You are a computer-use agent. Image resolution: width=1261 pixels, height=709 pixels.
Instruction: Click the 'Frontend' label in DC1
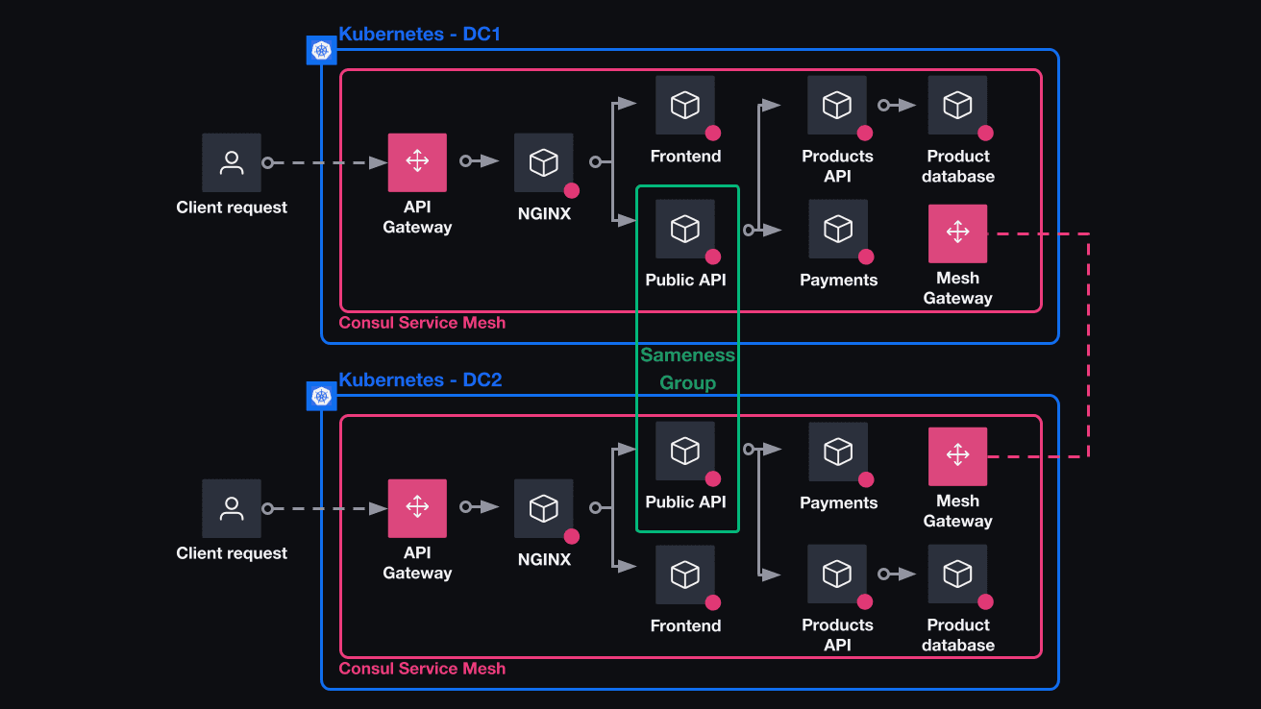tap(685, 157)
